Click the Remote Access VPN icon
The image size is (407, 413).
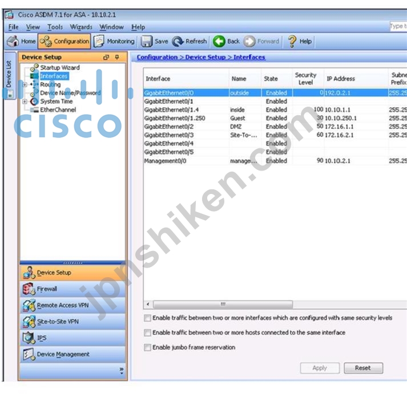(x=29, y=305)
